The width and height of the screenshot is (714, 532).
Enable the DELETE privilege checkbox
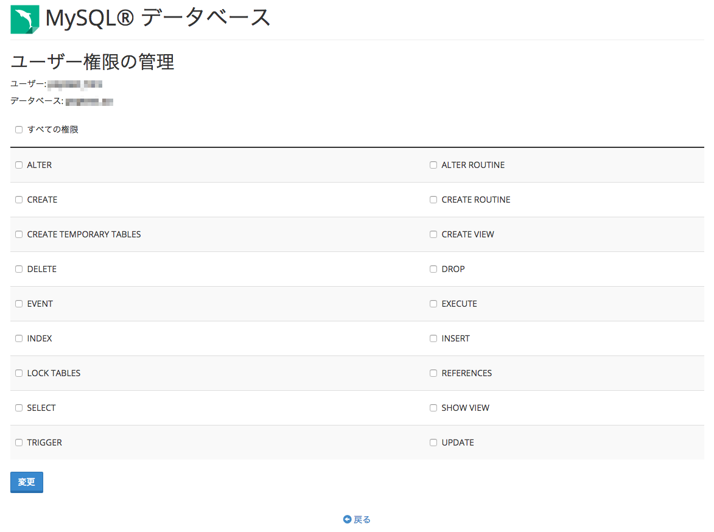(19, 269)
